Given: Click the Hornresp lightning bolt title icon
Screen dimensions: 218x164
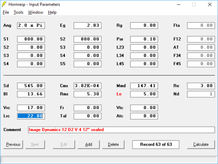Looking at the screenshot, I should coord(4,4).
